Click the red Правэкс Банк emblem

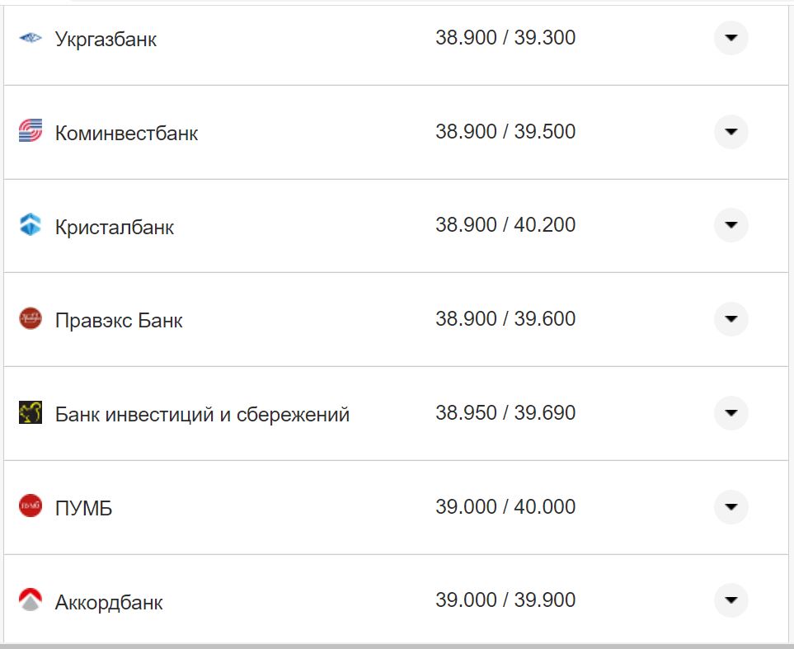click(x=30, y=318)
